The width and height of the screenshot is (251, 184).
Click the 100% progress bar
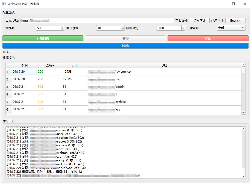tap(125, 46)
